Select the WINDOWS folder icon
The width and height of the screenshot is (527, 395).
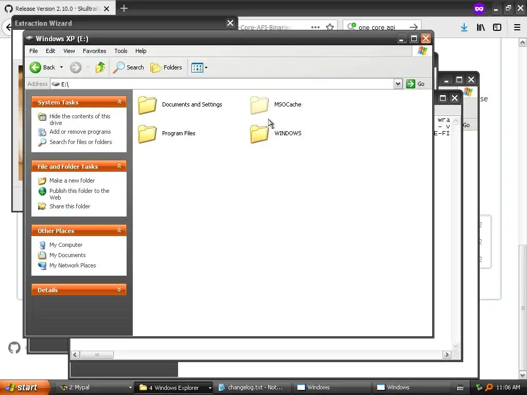(x=259, y=134)
